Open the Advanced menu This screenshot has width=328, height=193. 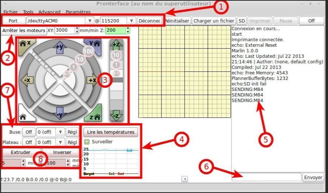pyautogui.click(x=49, y=12)
